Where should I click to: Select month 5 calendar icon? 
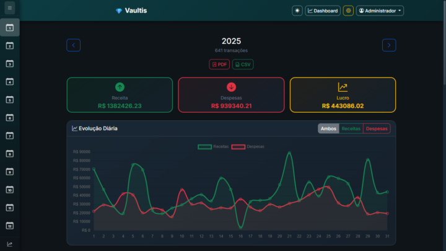pyautogui.click(x=9, y=100)
